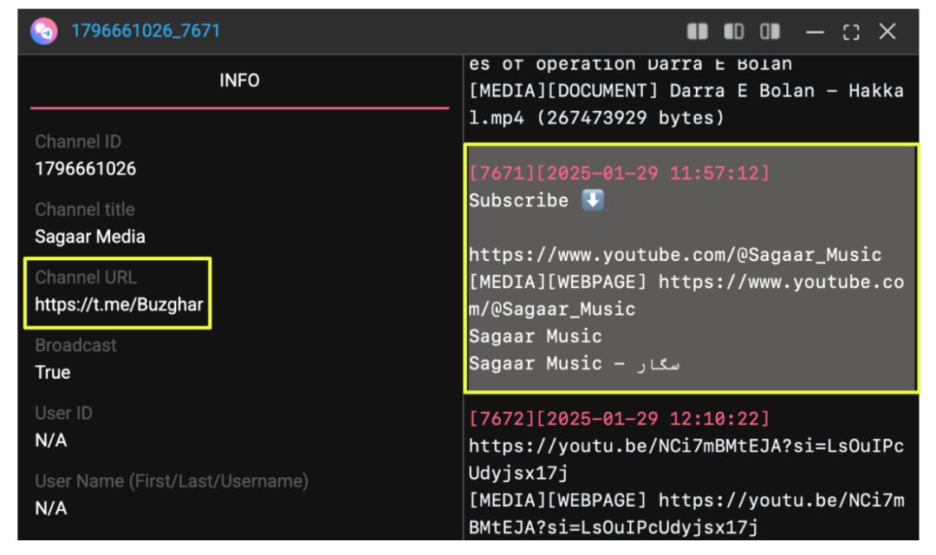936x555 pixels.
Task: Open the youtube.com/@Sagaar_Music link
Action: (675, 255)
